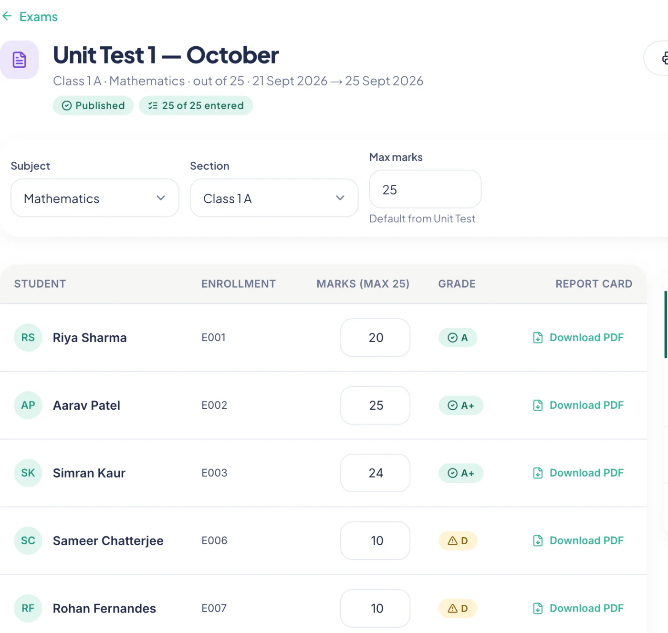Click enrollment number E001
The height and width of the screenshot is (633, 668).
tap(213, 338)
